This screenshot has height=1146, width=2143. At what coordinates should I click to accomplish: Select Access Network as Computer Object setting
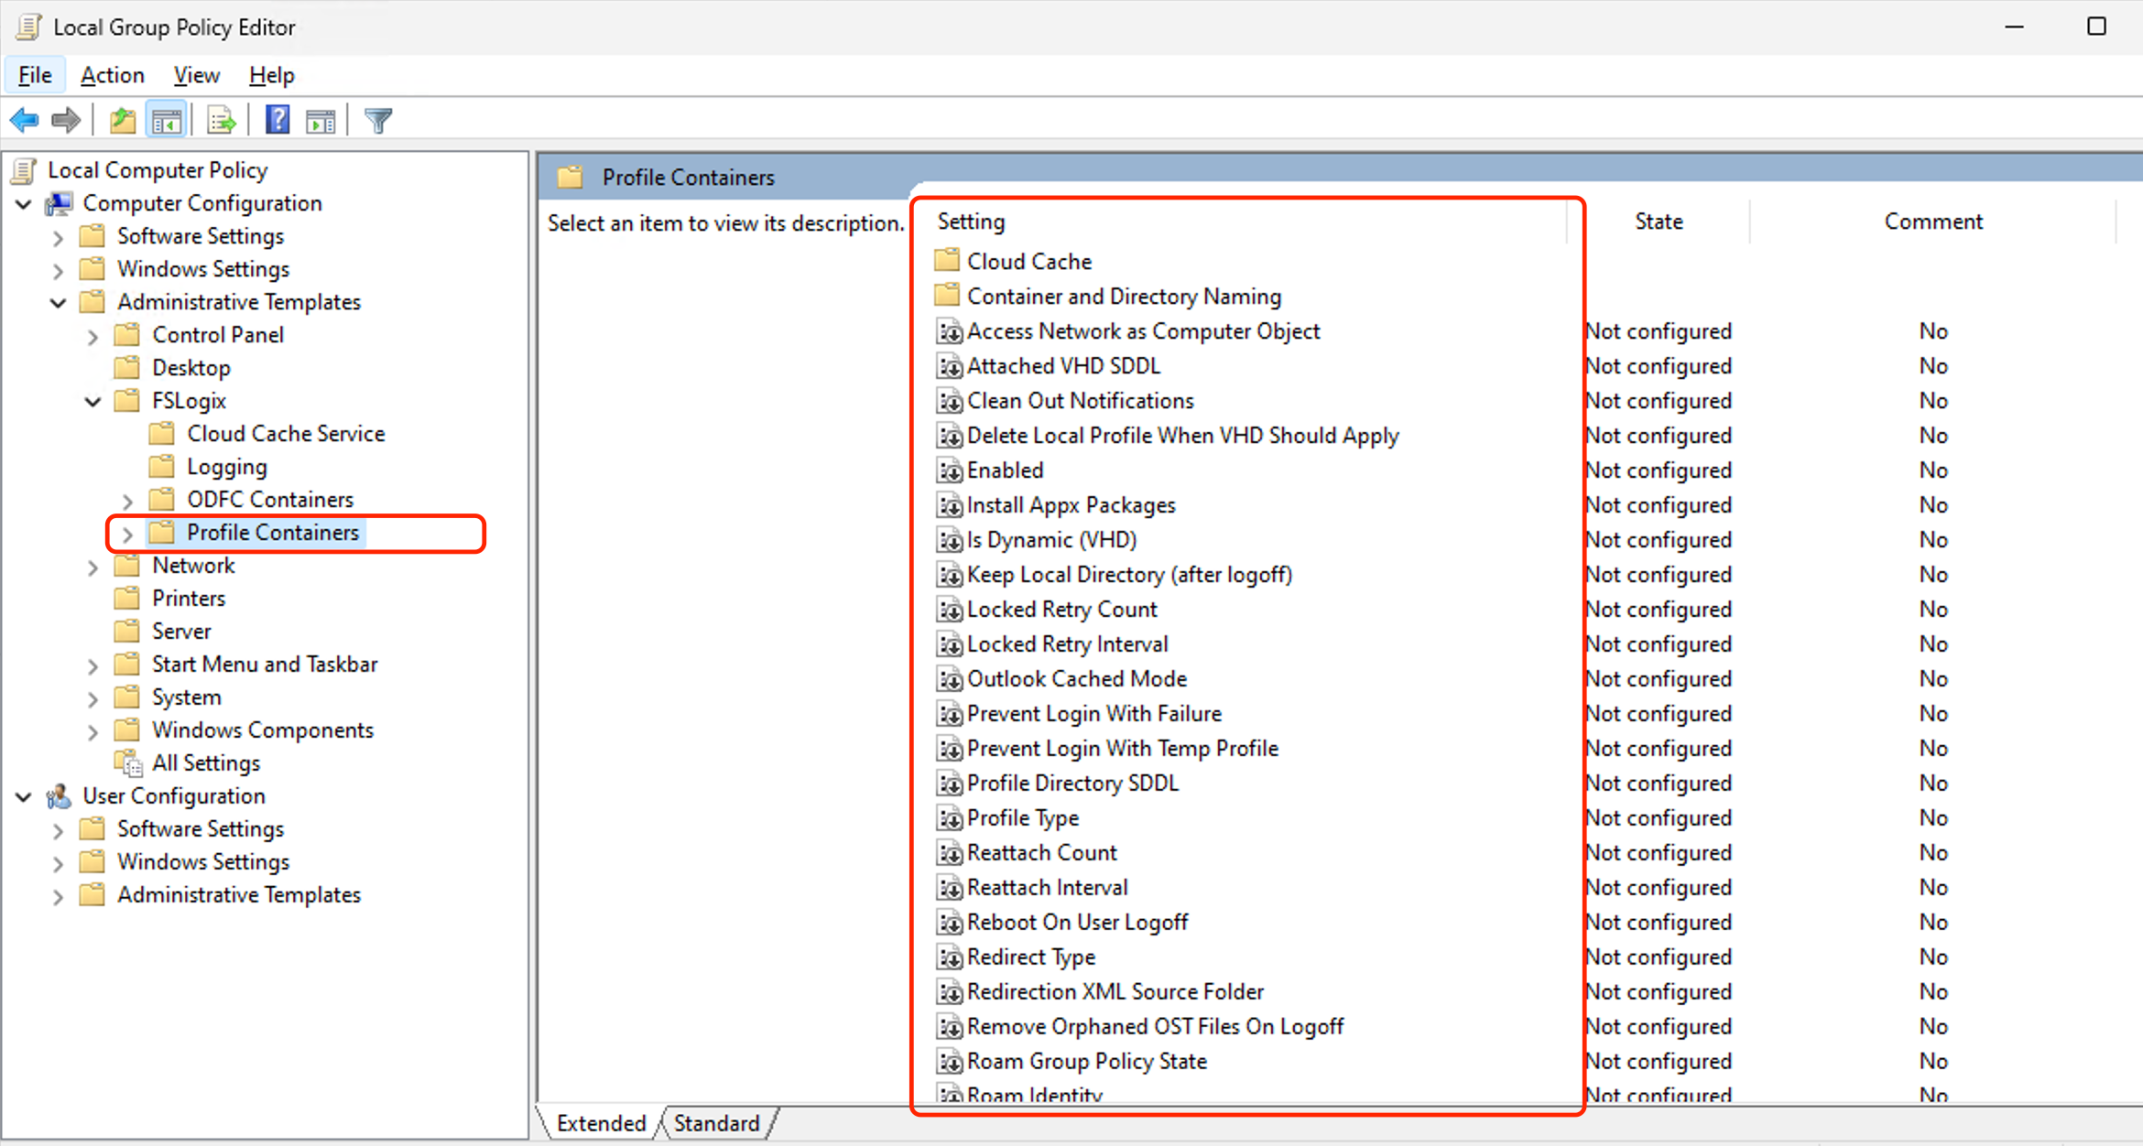(x=1143, y=331)
